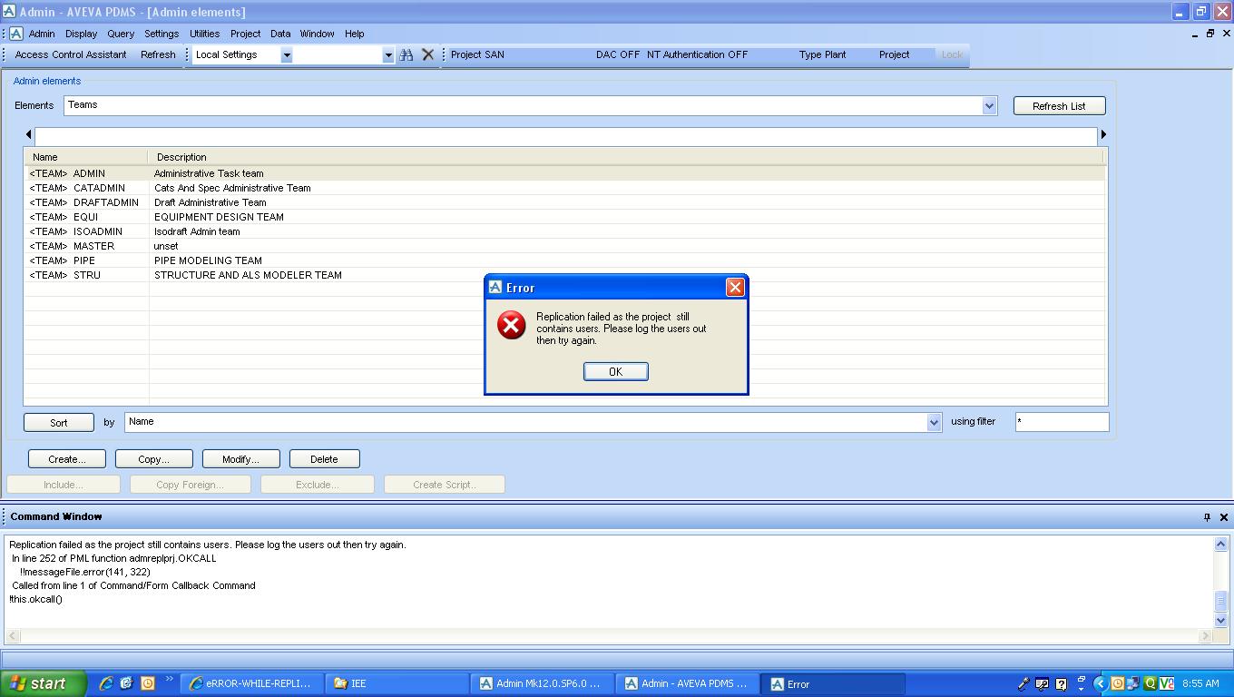This screenshot has height=697, width=1234.
Task: Open the Query menu
Action: (121, 34)
